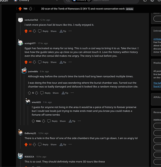Screen dimensions: 161x167
Task: Open three-dot menu on centurion762's comment
Action: coord(70,31)
